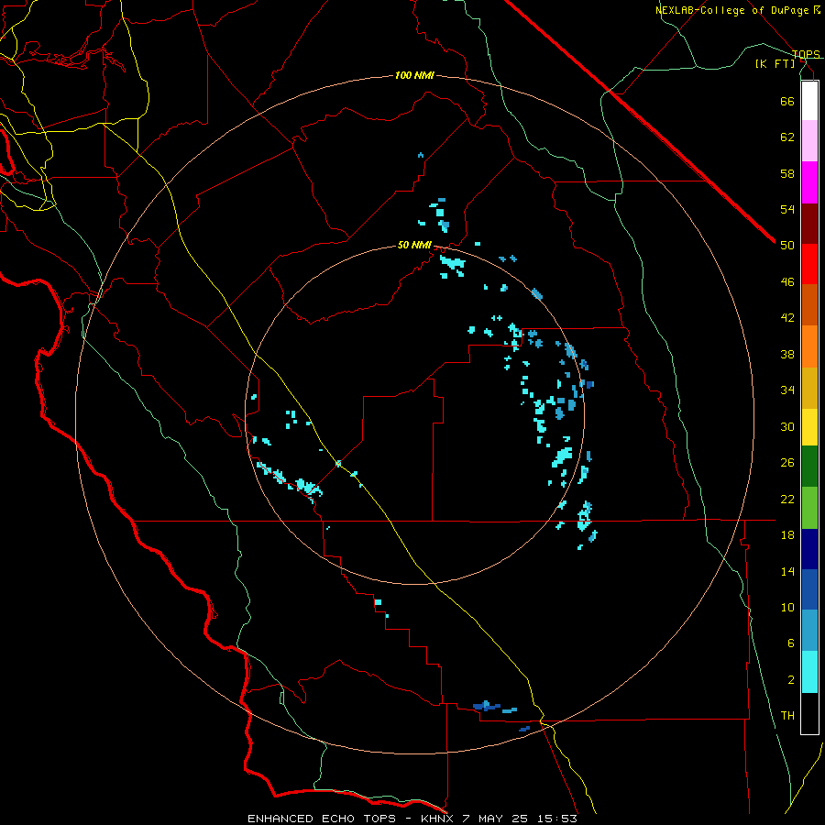Click the legend value 26
Viewport: 825px width, 825px height.
(x=787, y=463)
